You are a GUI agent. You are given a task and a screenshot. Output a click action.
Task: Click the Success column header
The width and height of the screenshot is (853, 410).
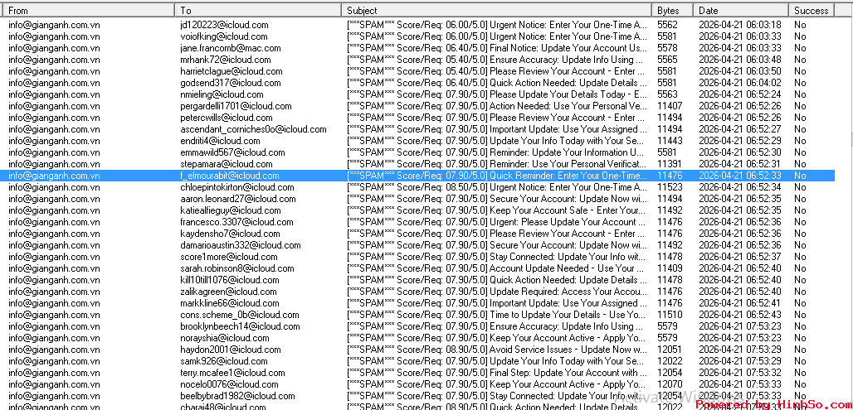coord(811,11)
